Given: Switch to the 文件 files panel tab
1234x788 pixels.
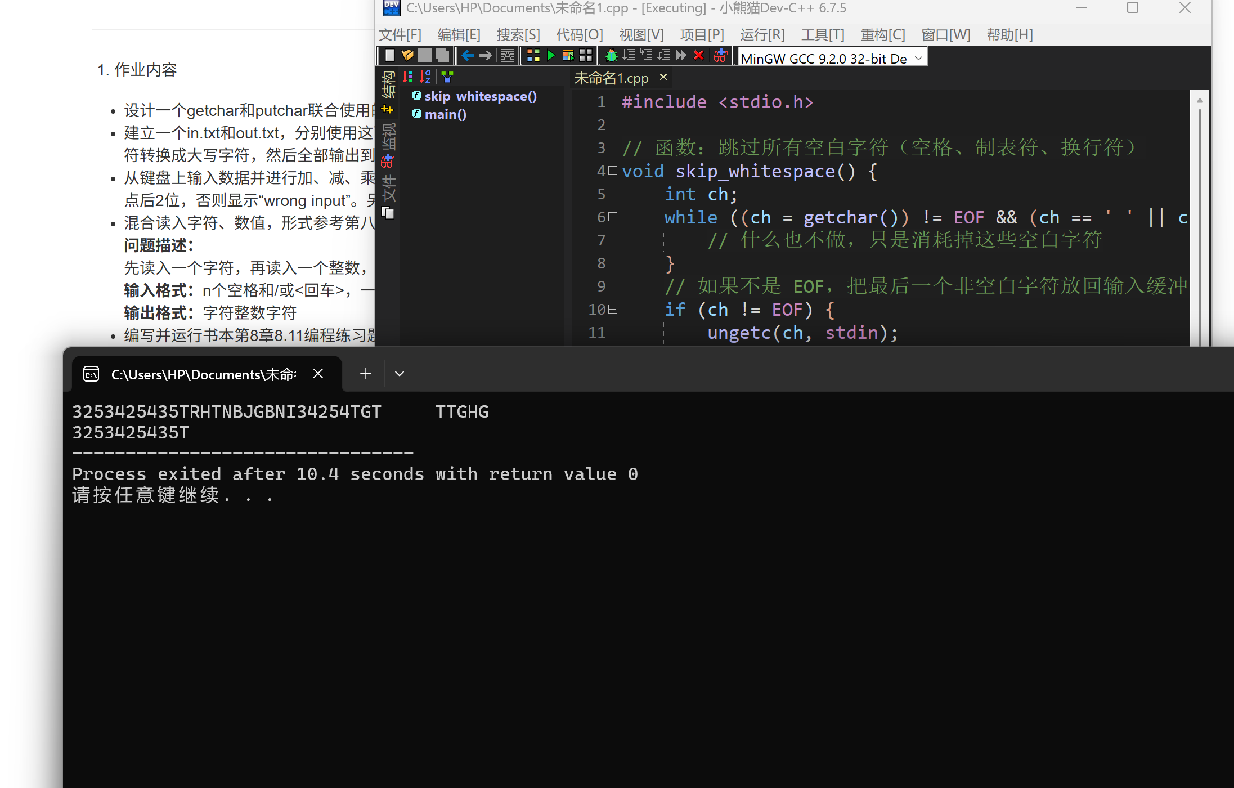Looking at the screenshot, I should pos(388,186).
